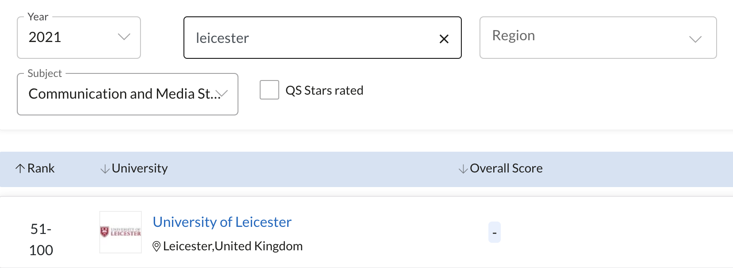Enable the QS Stars rated checkbox
The width and height of the screenshot is (733, 268).
[x=269, y=90]
